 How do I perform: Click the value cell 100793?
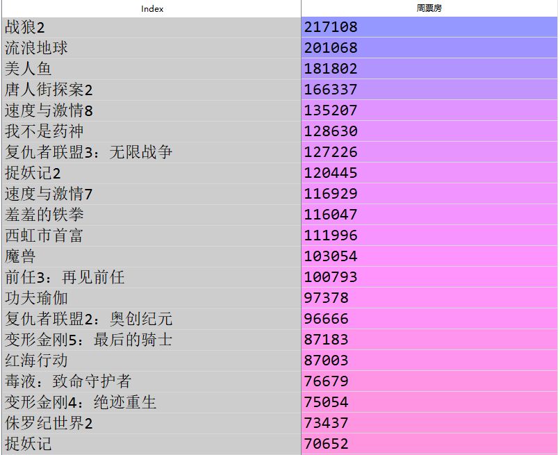click(x=429, y=277)
